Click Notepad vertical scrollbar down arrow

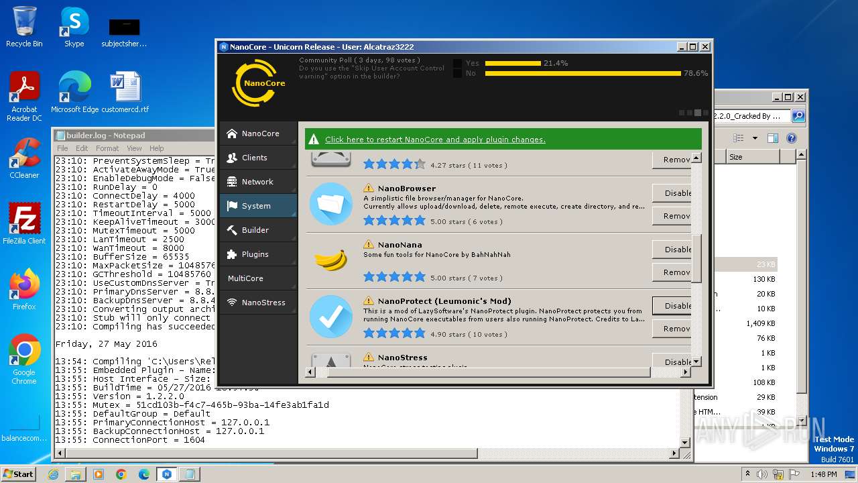685,442
